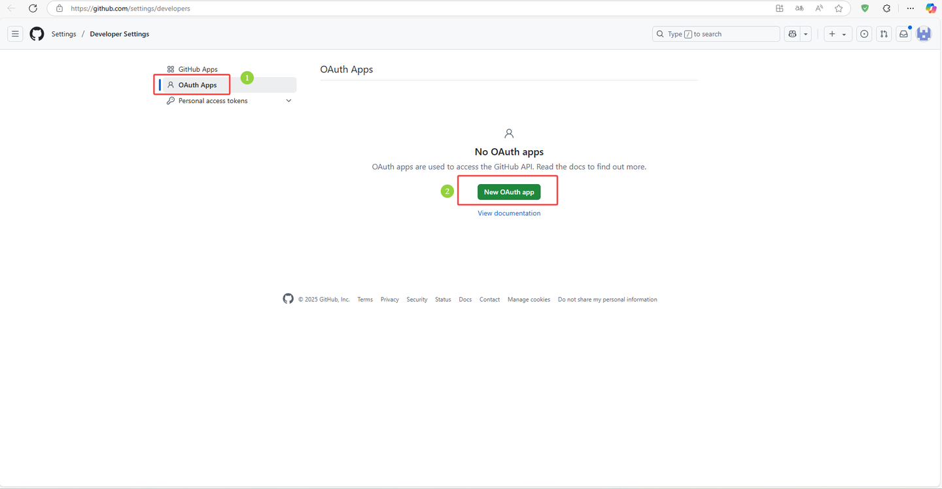Expand Personal access tokens chevron
The image size is (942, 489).
point(288,101)
